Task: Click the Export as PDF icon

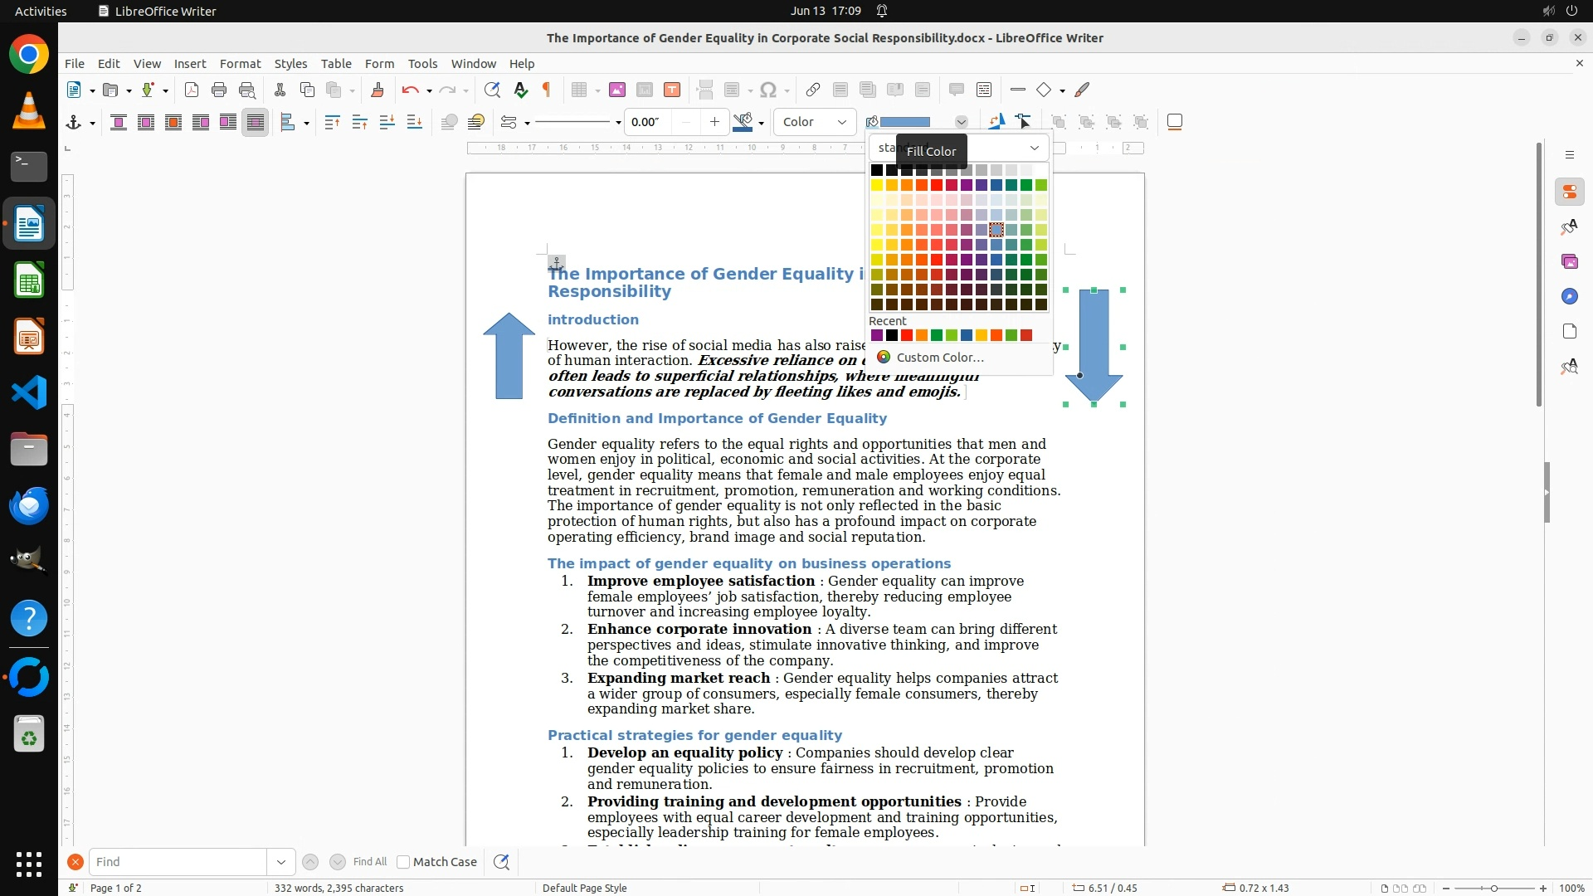Action: point(191,90)
